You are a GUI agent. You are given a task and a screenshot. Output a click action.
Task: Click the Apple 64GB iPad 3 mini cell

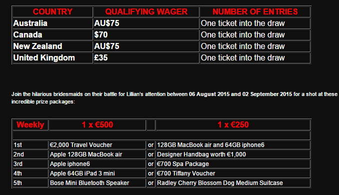click(97, 173)
